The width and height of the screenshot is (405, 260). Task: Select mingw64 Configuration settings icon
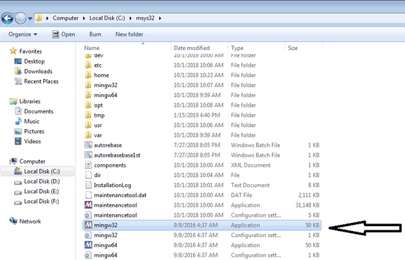coord(88,255)
